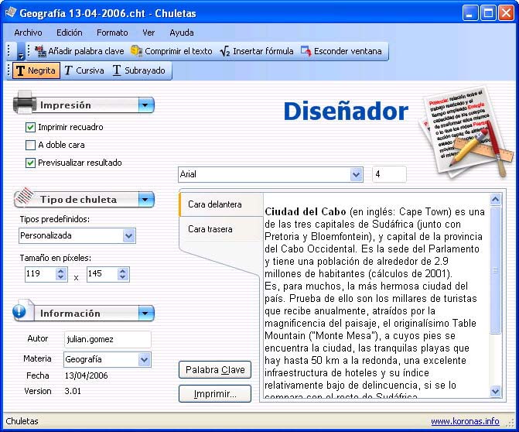Click the Comprimir el texto icon
This screenshot has width=519, height=432.
pyautogui.click(x=136, y=51)
